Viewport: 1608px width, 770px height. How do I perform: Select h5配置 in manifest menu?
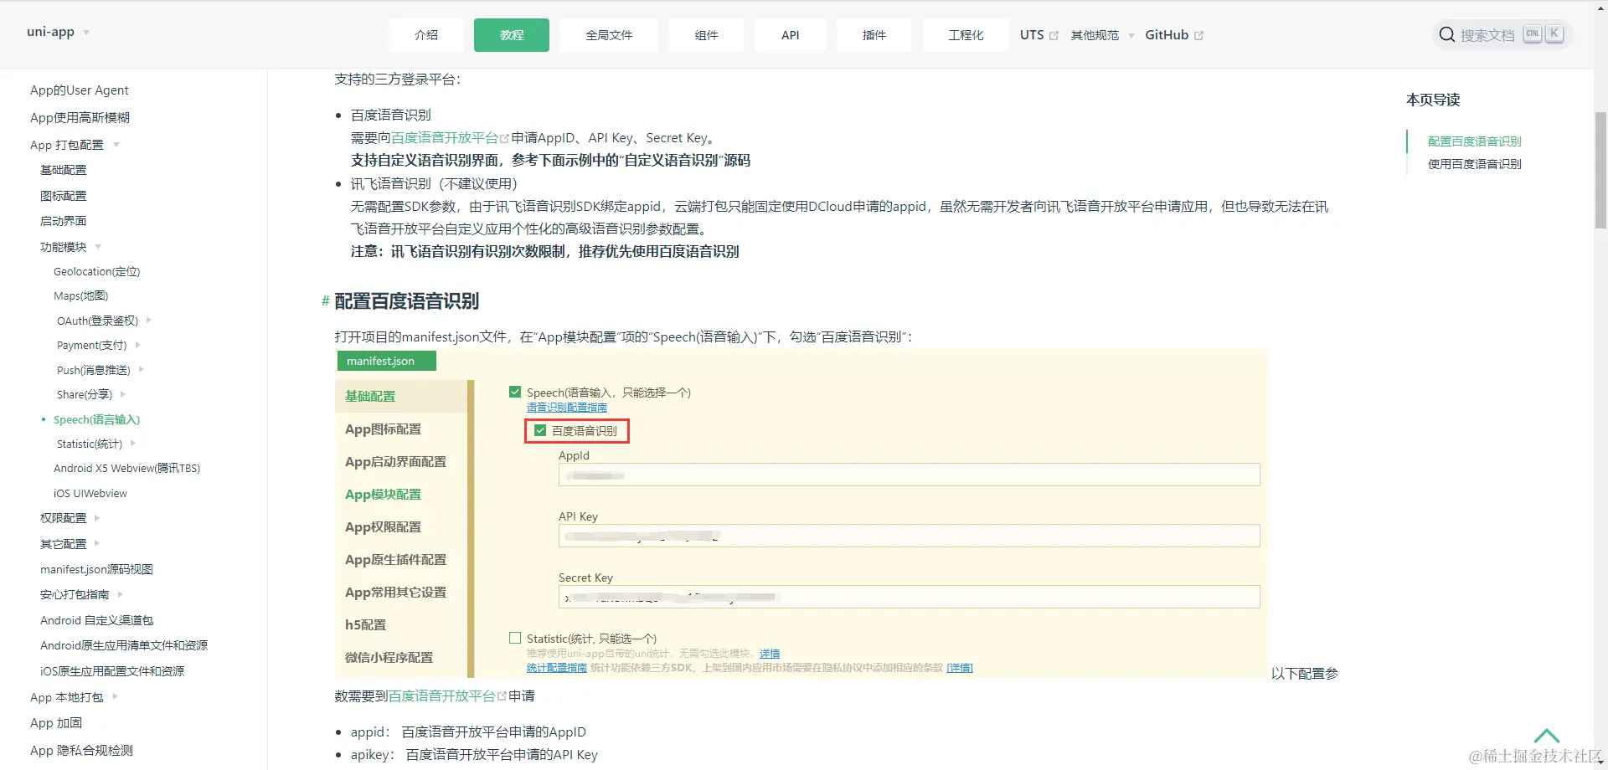click(x=365, y=625)
